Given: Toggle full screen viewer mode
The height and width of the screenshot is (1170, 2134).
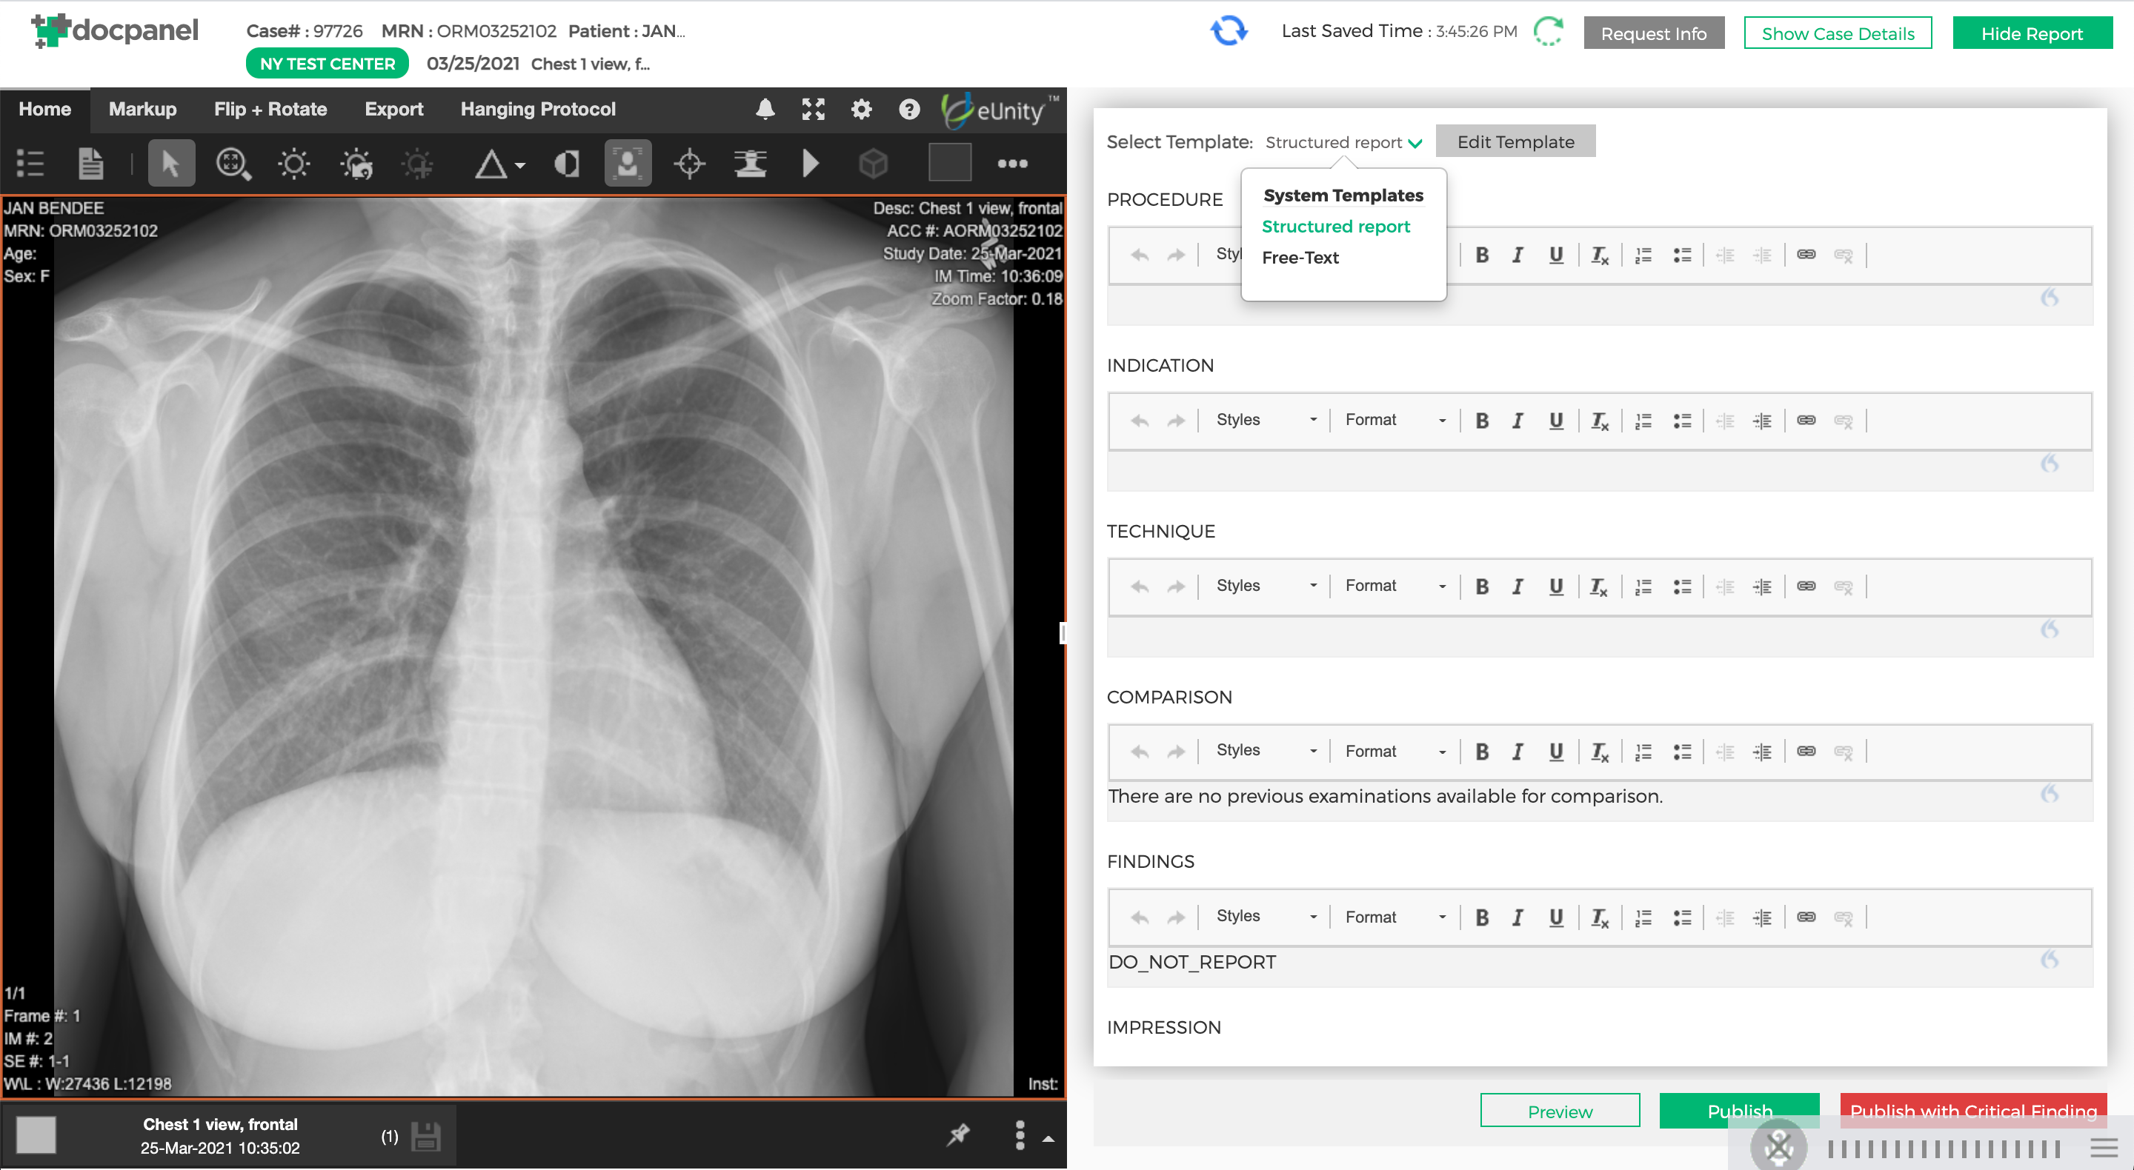Looking at the screenshot, I should point(814,110).
